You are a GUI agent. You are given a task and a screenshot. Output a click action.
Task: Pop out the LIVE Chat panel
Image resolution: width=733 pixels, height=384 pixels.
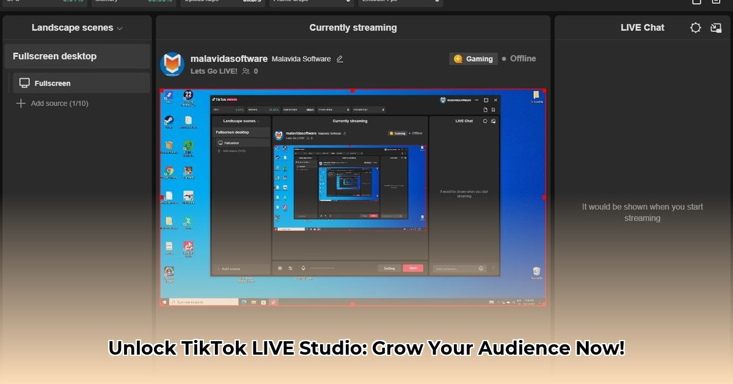point(716,28)
